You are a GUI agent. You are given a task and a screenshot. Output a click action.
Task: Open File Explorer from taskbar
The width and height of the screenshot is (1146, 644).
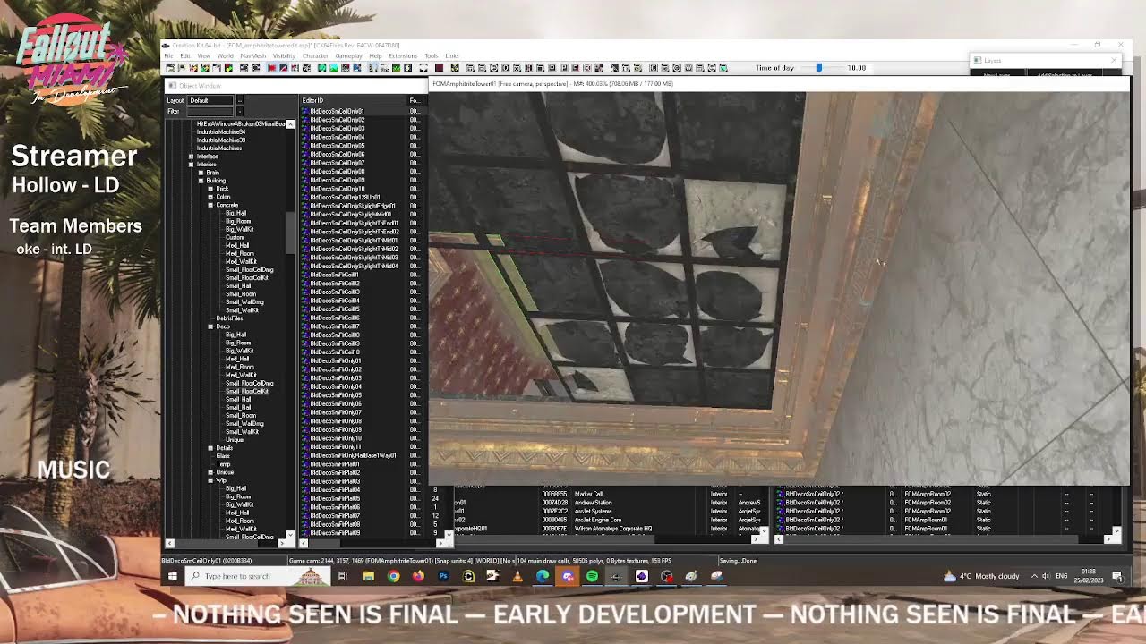[x=368, y=576]
